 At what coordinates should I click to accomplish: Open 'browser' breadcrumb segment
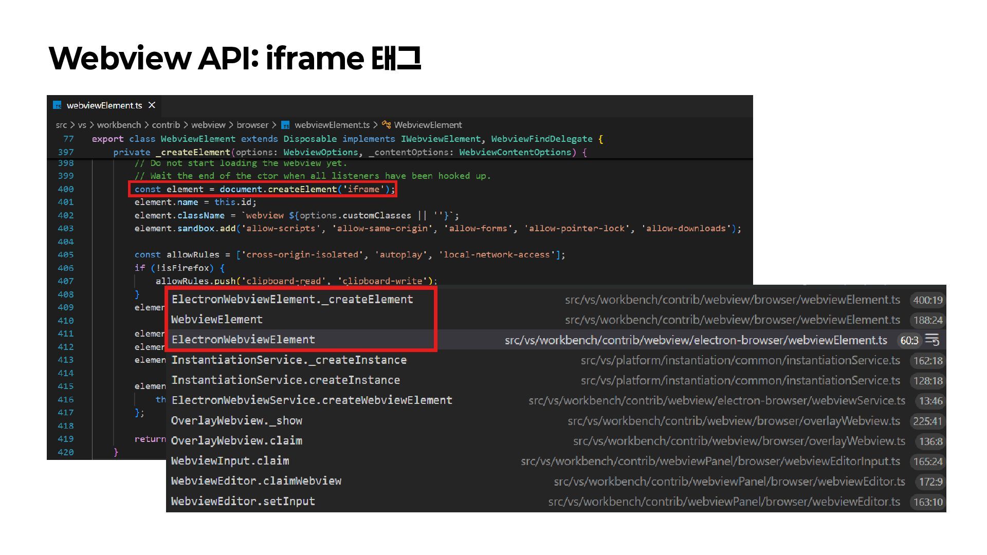point(252,125)
